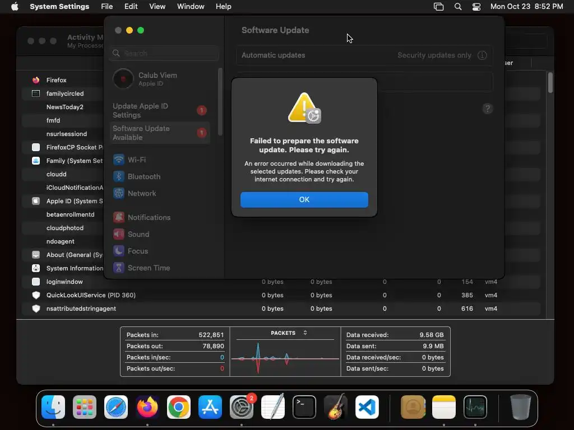Open PACKETS graph type dropdown

point(289,333)
